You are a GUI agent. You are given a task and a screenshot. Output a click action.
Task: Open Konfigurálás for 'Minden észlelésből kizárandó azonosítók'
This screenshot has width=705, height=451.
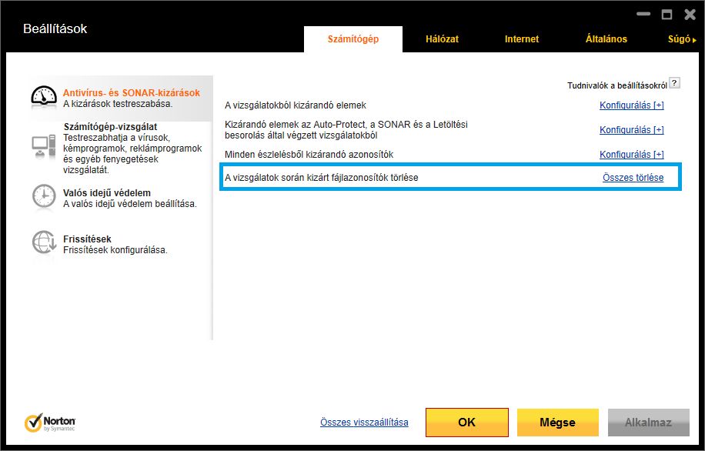tap(632, 155)
